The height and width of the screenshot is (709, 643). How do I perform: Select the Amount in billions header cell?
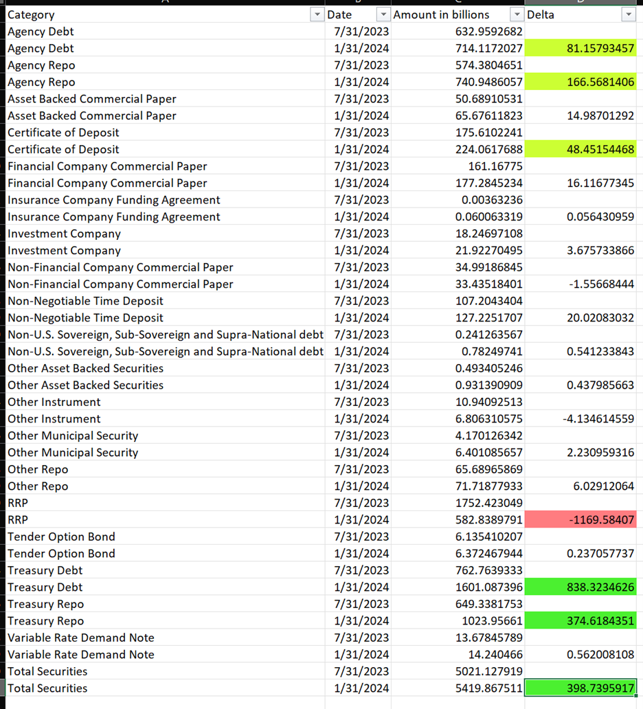(458, 14)
